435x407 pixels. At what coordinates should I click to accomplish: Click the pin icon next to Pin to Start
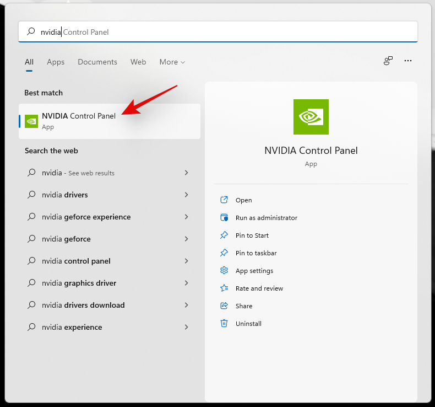point(224,235)
